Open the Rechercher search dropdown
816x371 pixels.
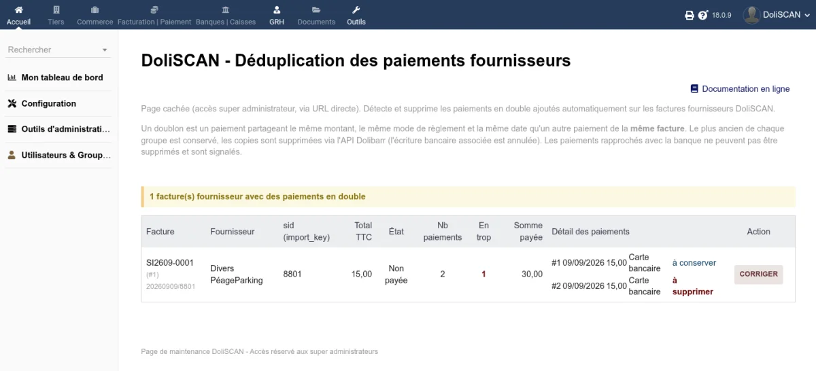[x=58, y=50]
